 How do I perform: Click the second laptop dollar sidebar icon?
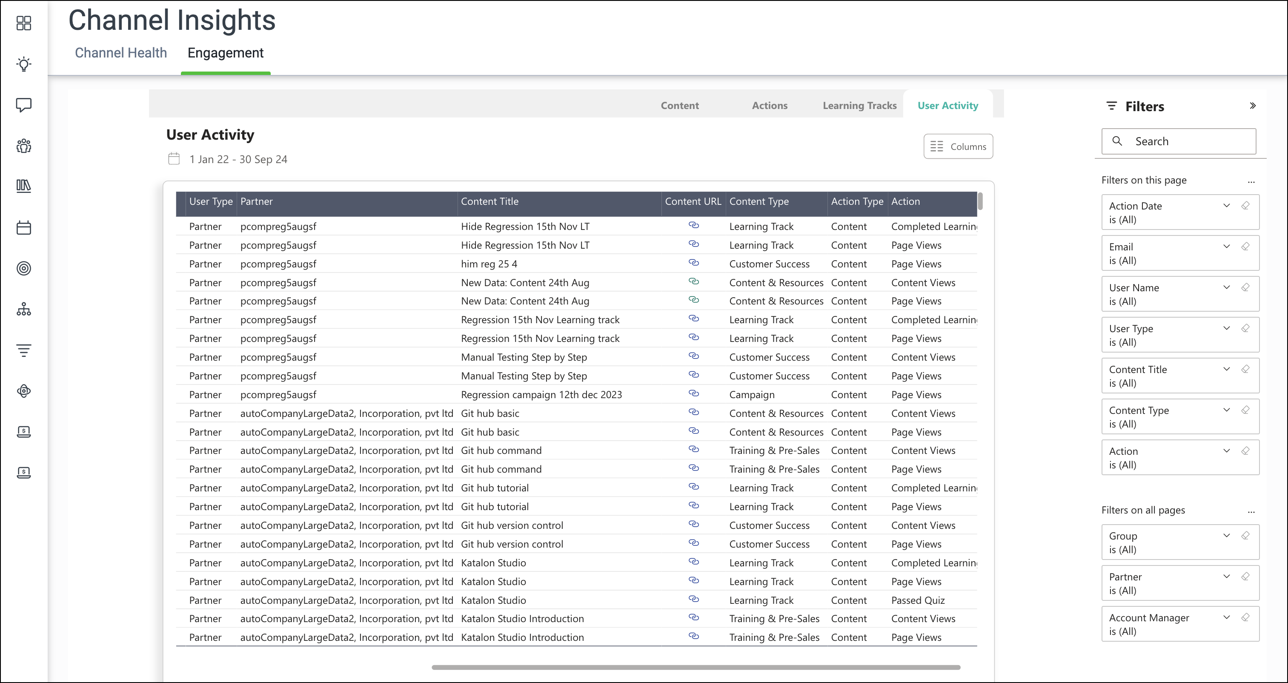click(x=23, y=473)
